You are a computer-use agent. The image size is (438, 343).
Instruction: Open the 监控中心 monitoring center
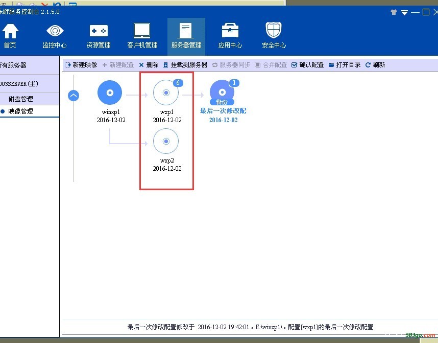[x=55, y=36]
